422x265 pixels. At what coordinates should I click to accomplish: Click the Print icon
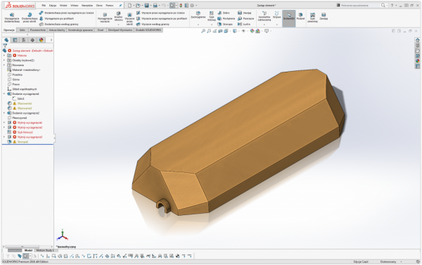(x=155, y=6)
